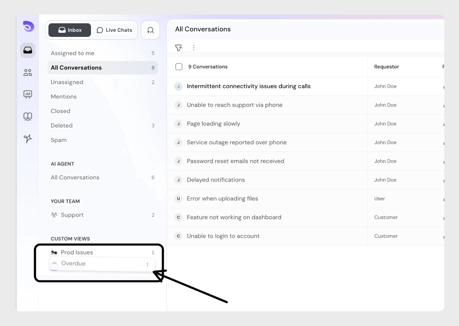The width and height of the screenshot is (459, 326).
Task: Open the inbox icon in left rail
Action: pyautogui.click(x=28, y=50)
